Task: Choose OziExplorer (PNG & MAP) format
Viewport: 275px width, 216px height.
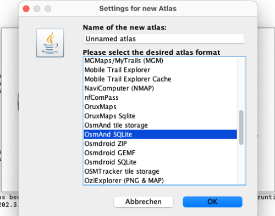Action: [x=161, y=180]
